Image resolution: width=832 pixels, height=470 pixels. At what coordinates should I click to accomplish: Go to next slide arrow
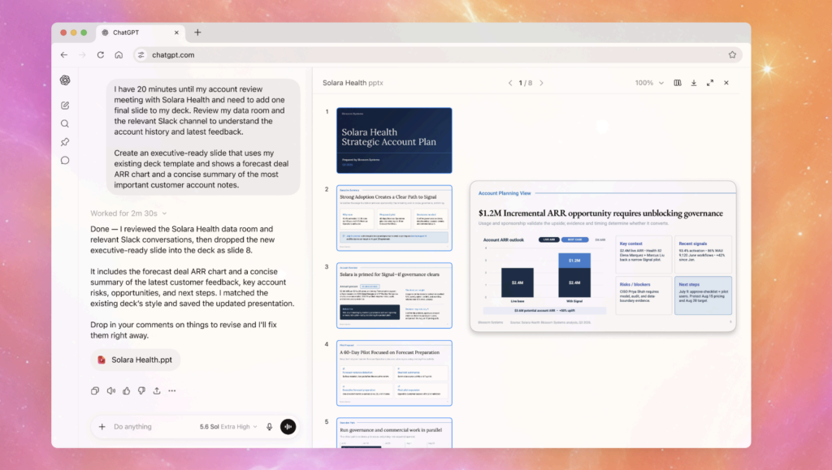(x=541, y=83)
